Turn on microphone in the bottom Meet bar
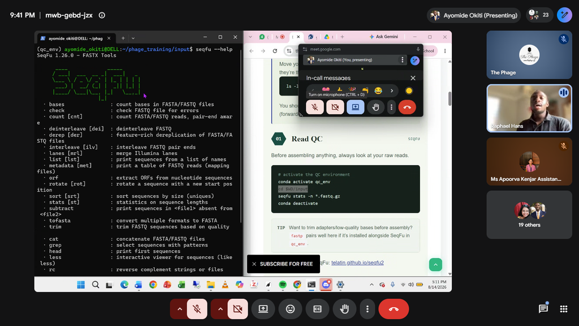This screenshot has height=326, width=579. [x=197, y=308]
